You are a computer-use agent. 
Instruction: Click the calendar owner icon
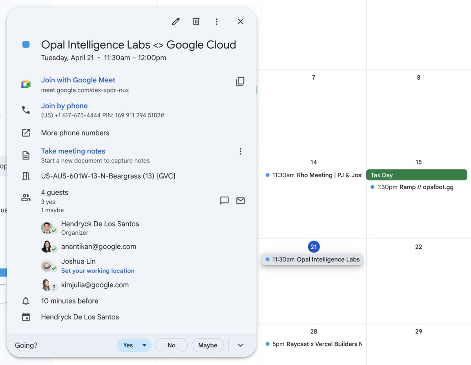(x=26, y=317)
